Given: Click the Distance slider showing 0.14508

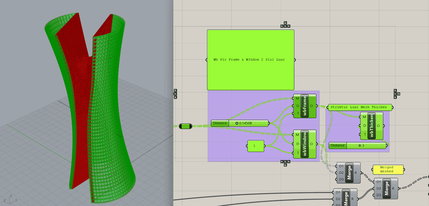Looking at the screenshot, I should click(240, 123).
